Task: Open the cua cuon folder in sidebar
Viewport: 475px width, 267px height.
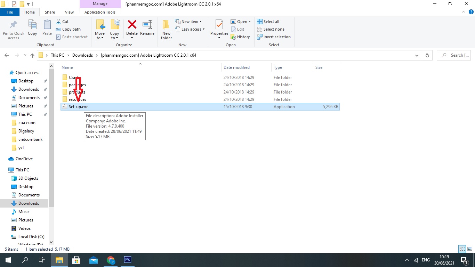Action: click(27, 123)
